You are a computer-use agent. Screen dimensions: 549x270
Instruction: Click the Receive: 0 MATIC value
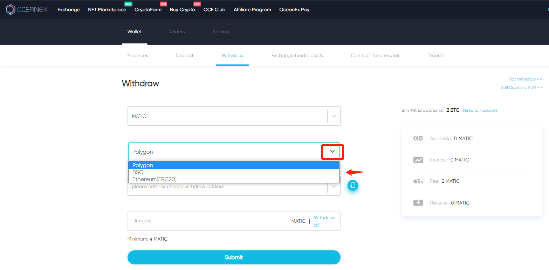(x=460, y=203)
